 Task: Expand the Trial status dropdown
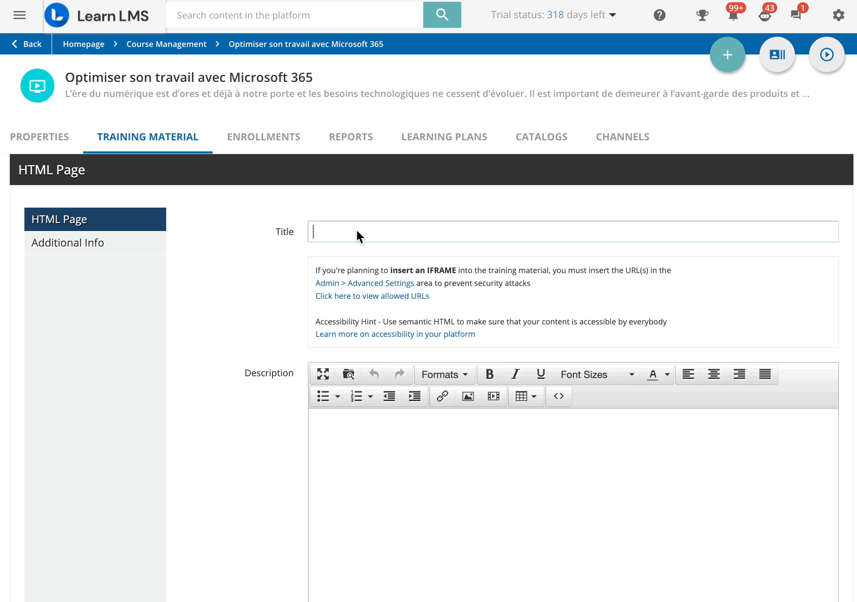click(x=613, y=15)
